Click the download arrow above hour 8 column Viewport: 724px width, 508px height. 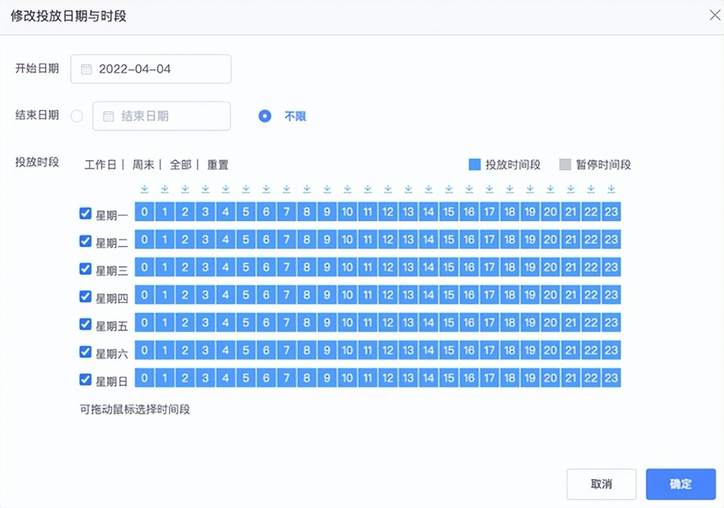pyautogui.click(x=306, y=189)
